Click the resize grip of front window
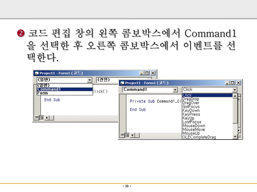The image size is (257, 192). pyautogui.click(x=239, y=136)
